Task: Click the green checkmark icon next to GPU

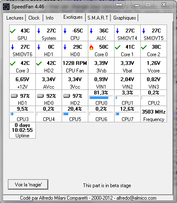Action: pyautogui.click(x=13, y=31)
